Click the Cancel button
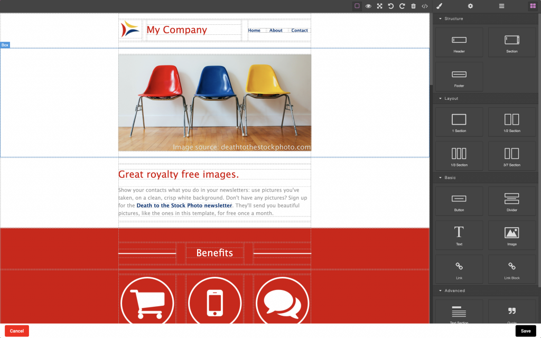The width and height of the screenshot is (541, 338). click(17, 331)
